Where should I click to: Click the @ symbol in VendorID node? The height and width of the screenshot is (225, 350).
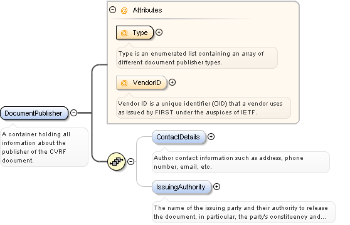click(x=124, y=83)
